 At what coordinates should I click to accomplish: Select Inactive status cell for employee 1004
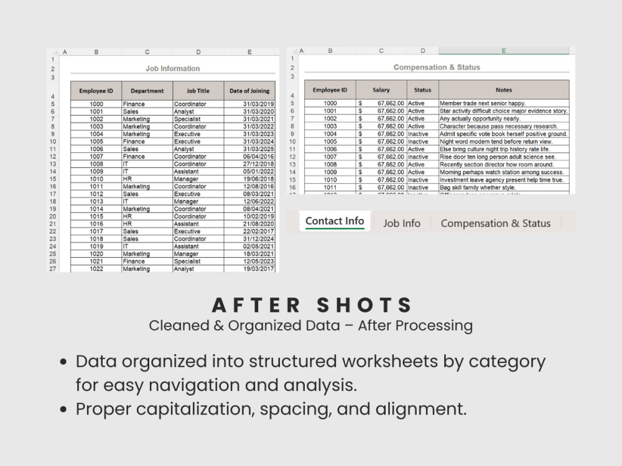point(423,134)
